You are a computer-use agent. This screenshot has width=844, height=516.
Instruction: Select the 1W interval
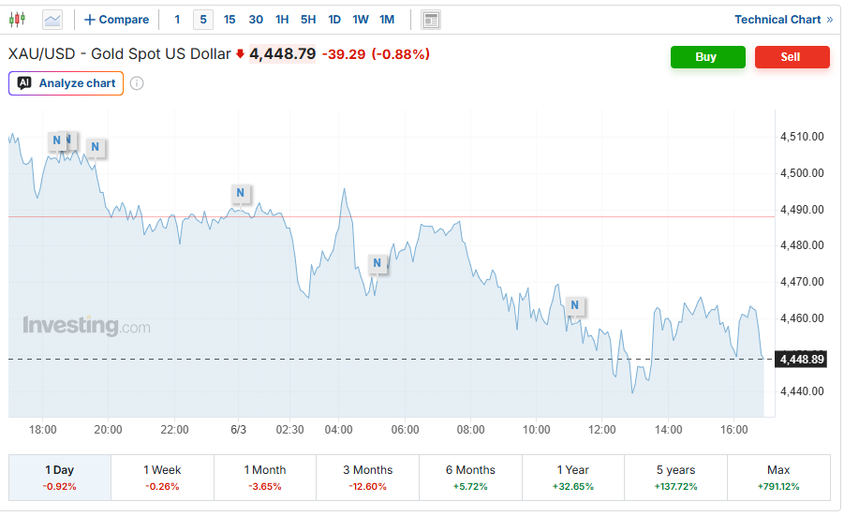coord(360,20)
